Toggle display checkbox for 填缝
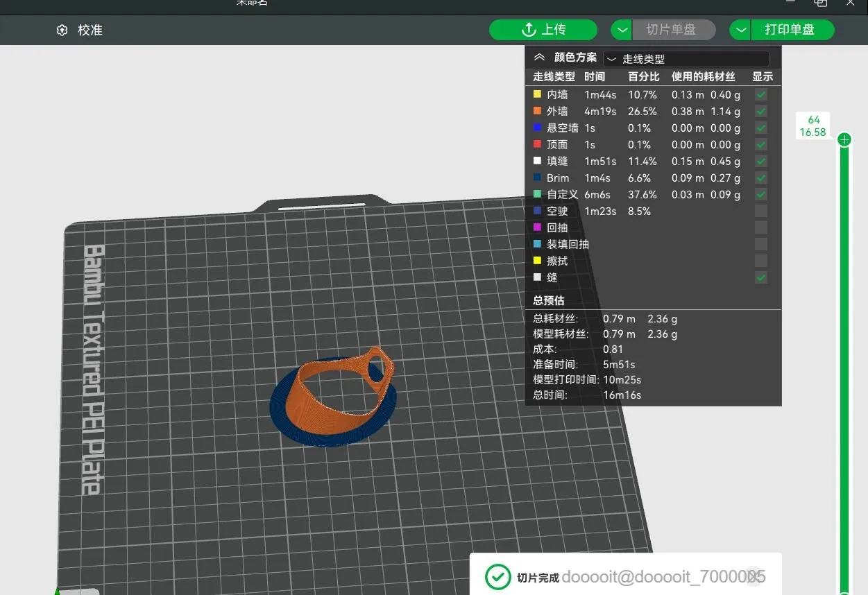The image size is (868, 595). pyautogui.click(x=761, y=161)
